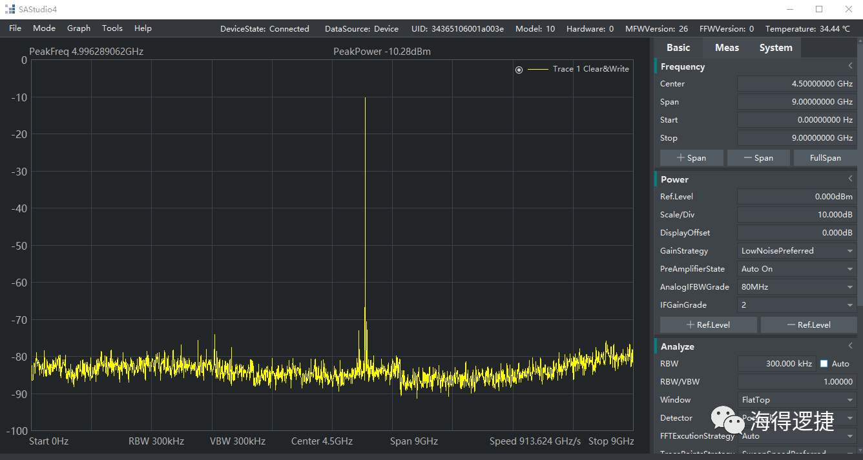
Task: Click the Center frequency input field
Action: pos(797,84)
